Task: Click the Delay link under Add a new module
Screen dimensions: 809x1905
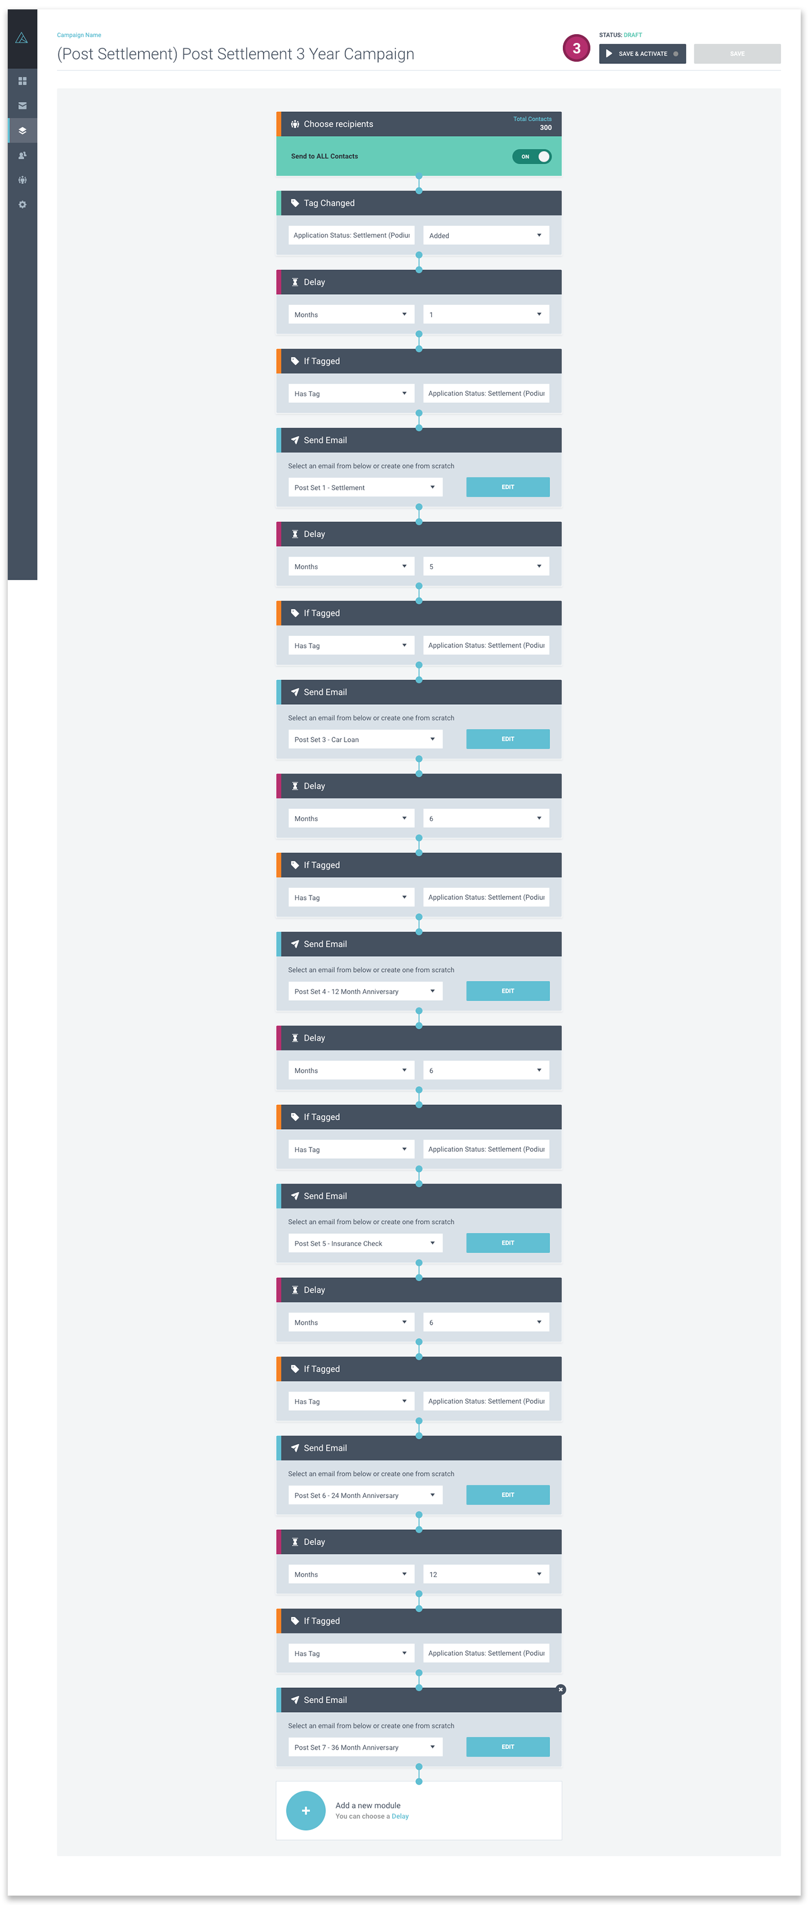Action: coord(400,1816)
